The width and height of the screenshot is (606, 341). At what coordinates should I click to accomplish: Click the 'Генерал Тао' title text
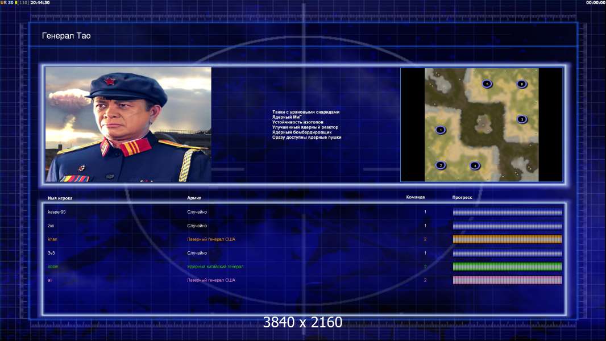pyautogui.click(x=66, y=36)
